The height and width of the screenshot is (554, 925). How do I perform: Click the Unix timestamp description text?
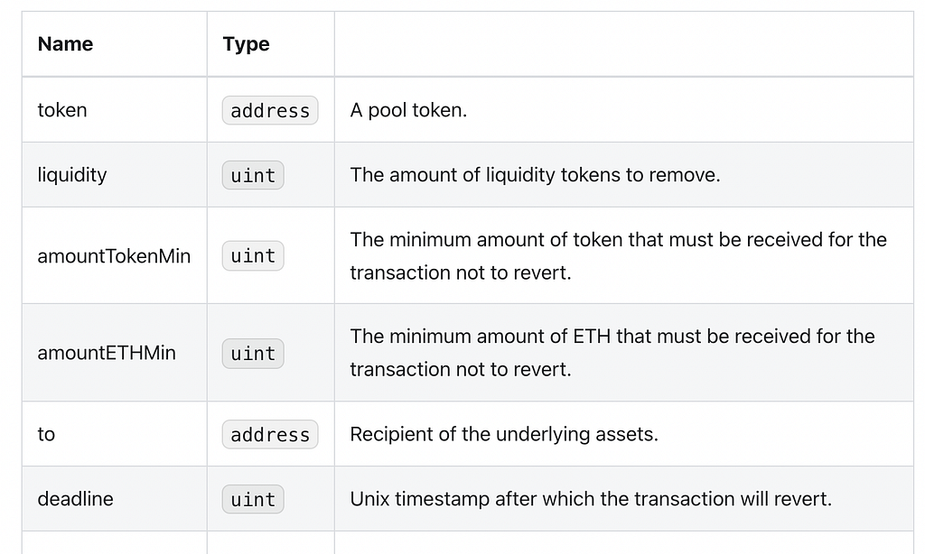click(591, 499)
